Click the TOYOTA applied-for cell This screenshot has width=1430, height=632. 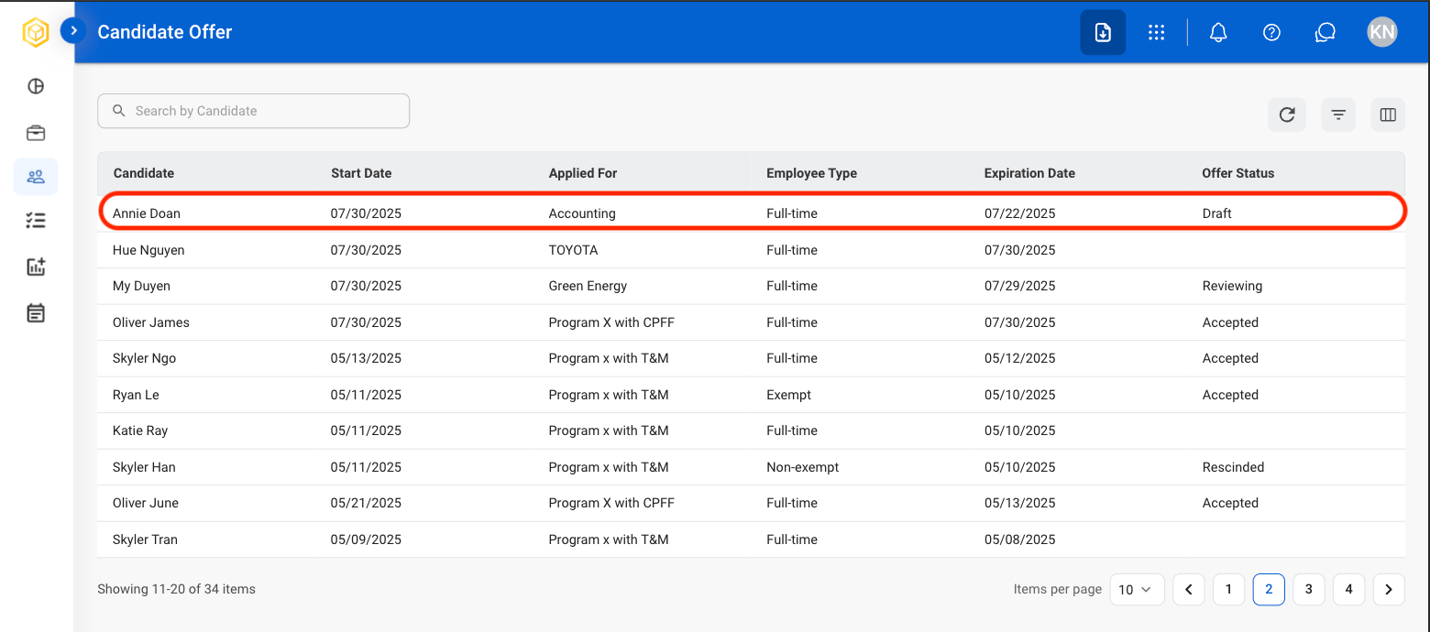[574, 250]
